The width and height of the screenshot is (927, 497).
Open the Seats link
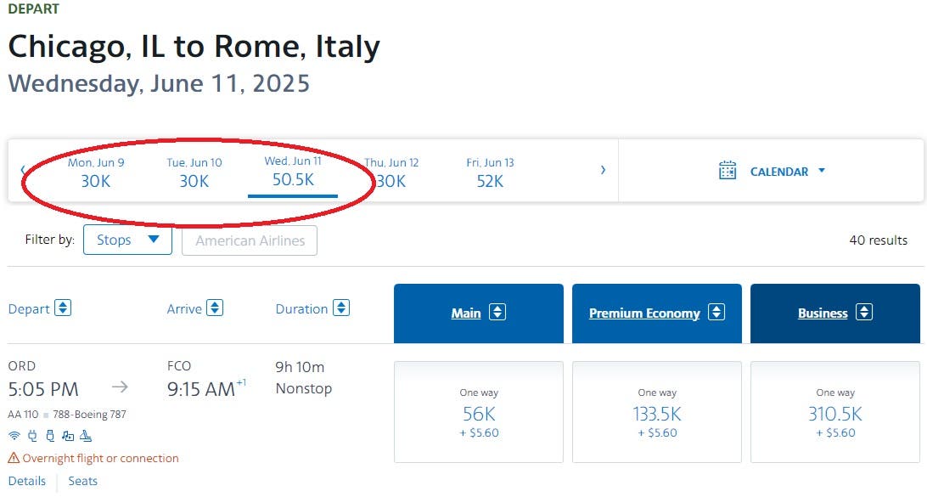tap(82, 481)
